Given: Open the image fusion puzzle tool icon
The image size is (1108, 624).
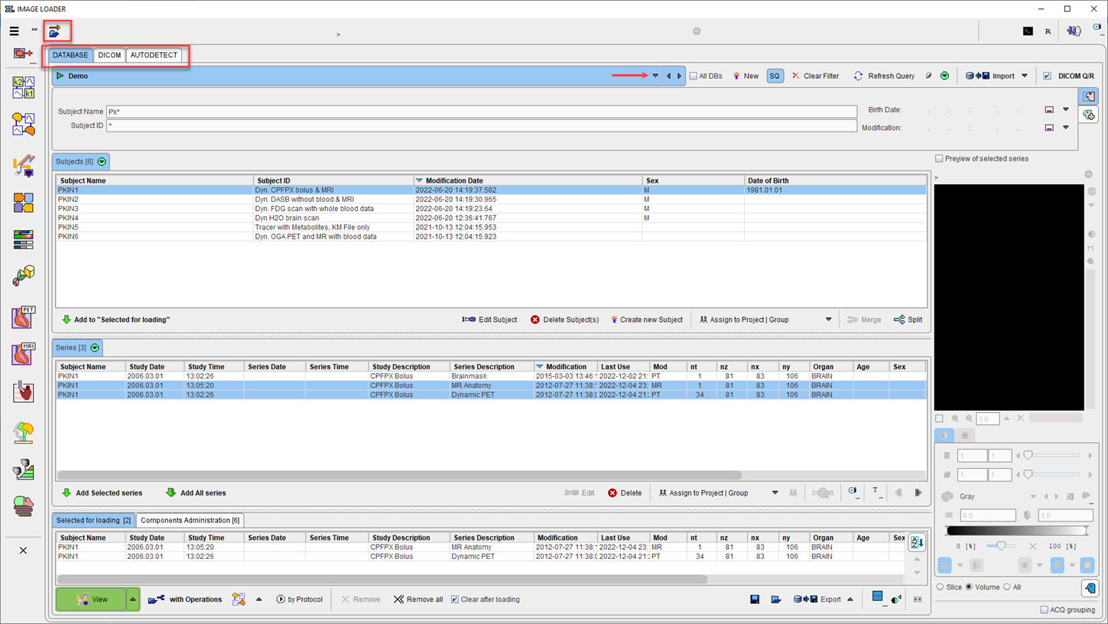Looking at the screenshot, I should [24, 203].
